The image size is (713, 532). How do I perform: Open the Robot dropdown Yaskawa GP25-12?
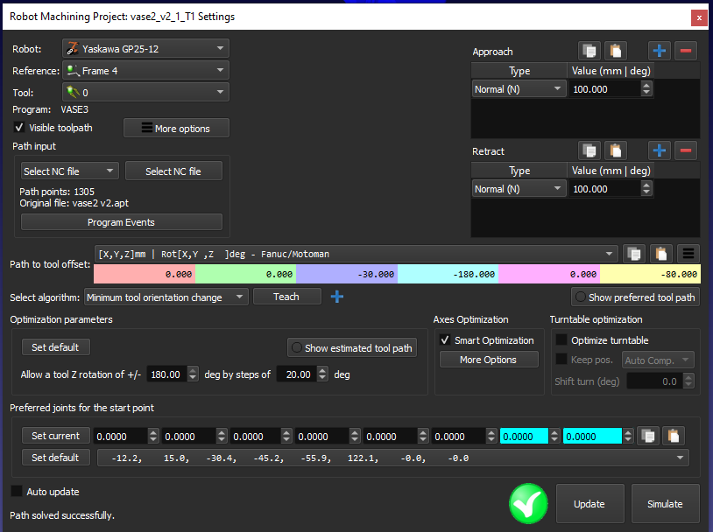(145, 49)
